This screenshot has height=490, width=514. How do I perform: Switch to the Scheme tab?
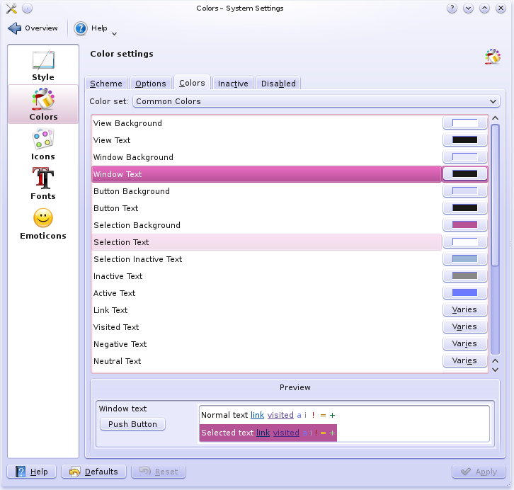point(106,84)
